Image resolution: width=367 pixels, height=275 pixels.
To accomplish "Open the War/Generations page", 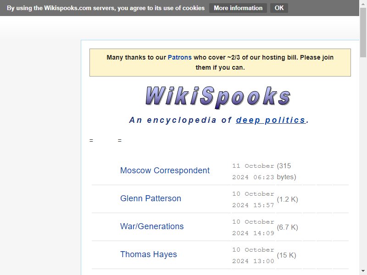I will tap(152, 226).
